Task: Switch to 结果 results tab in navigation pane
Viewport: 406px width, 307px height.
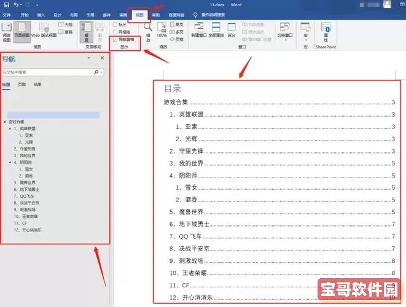Action: 37,84
